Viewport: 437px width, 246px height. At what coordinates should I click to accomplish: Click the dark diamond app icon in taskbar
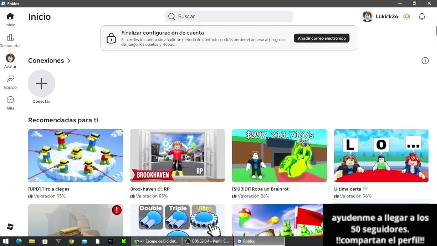pyautogui.click(x=111, y=241)
